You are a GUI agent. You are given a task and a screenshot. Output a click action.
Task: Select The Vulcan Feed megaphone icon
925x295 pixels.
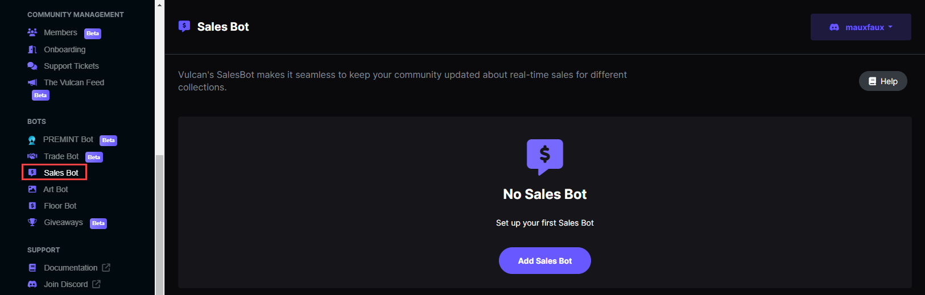point(32,82)
